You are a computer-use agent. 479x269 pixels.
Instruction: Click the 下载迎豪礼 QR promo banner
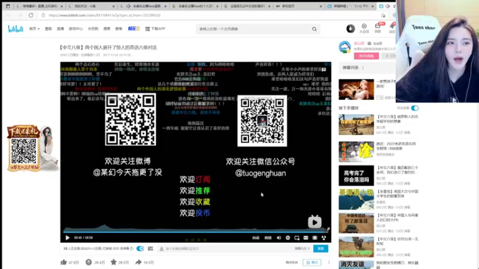pos(32,148)
